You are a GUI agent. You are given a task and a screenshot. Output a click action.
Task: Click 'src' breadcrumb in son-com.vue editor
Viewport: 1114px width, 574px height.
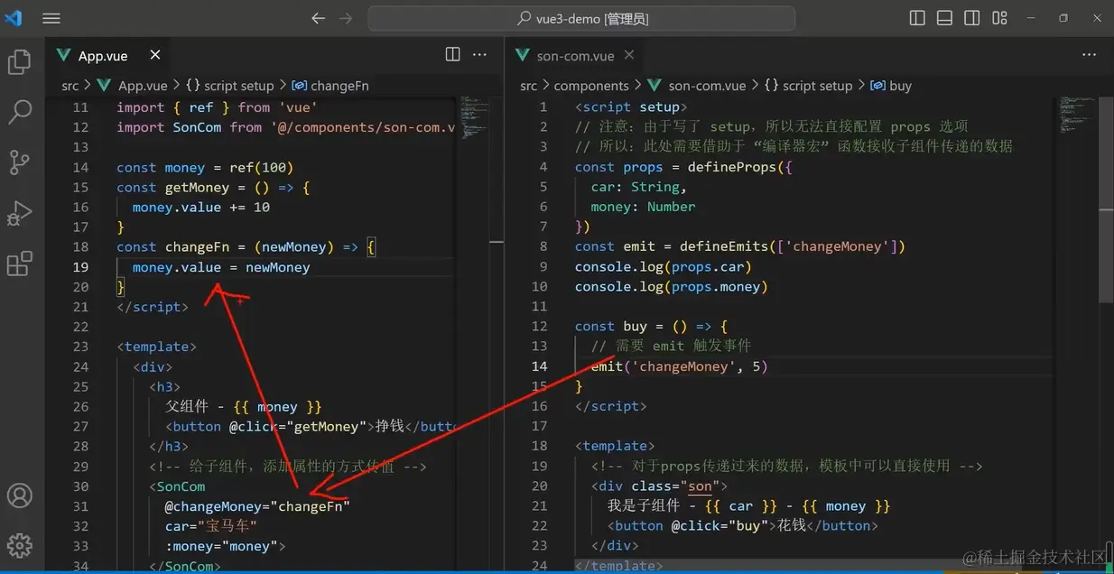tap(528, 86)
